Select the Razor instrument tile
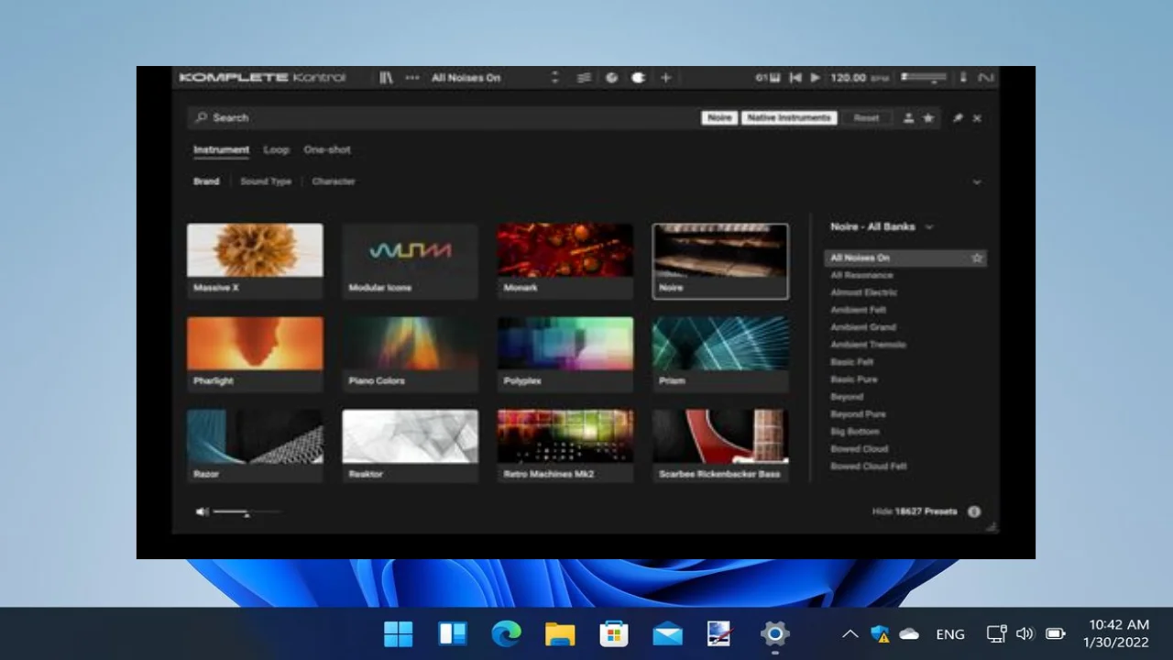 pyautogui.click(x=255, y=446)
